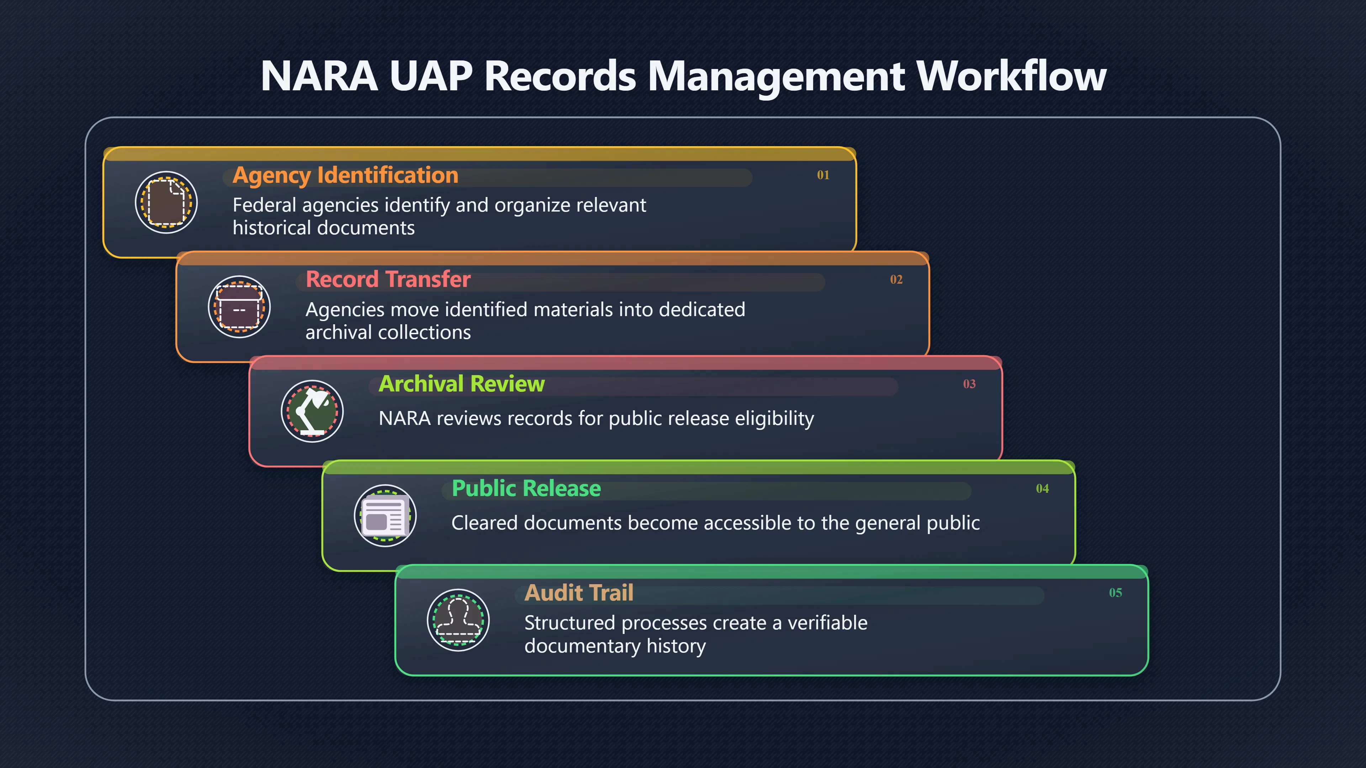Click the stamp icon beside Audit Trail
This screenshot has width=1366, height=768.
(x=458, y=620)
